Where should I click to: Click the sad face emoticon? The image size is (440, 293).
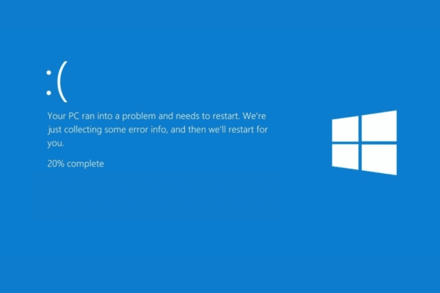coord(57,82)
